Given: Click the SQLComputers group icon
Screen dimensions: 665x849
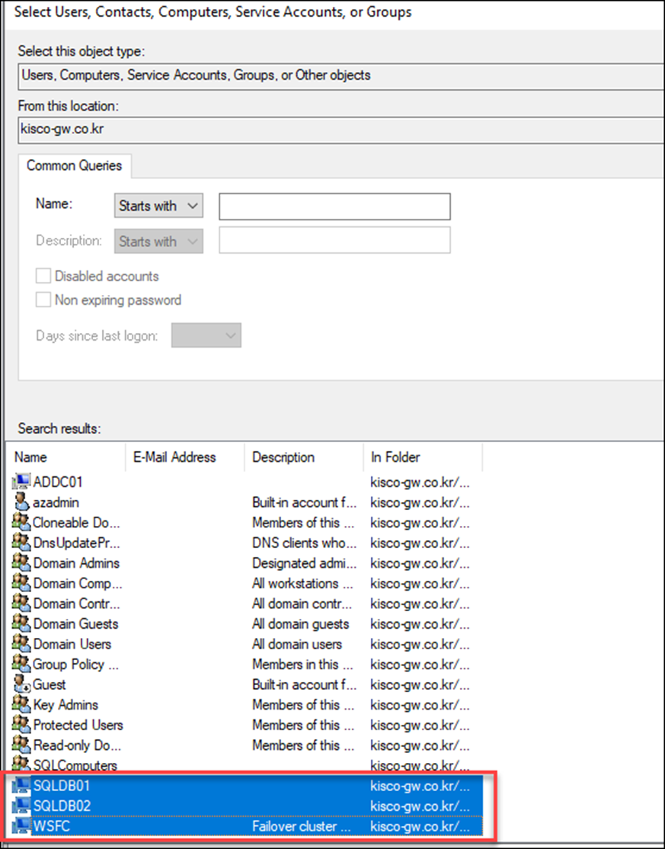Looking at the screenshot, I should [21, 764].
